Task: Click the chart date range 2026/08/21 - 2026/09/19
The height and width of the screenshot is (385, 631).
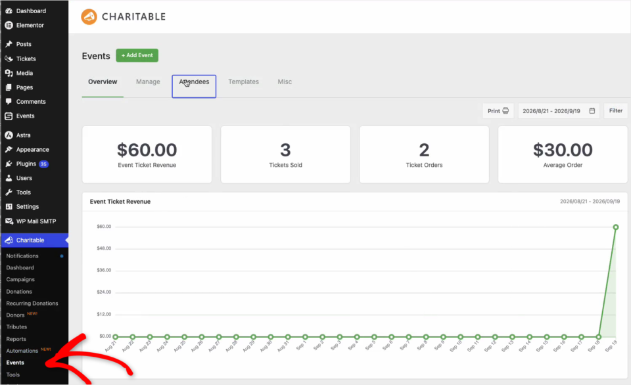Action: 590,201
